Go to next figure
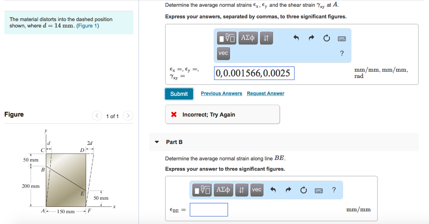 (x=128, y=116)
